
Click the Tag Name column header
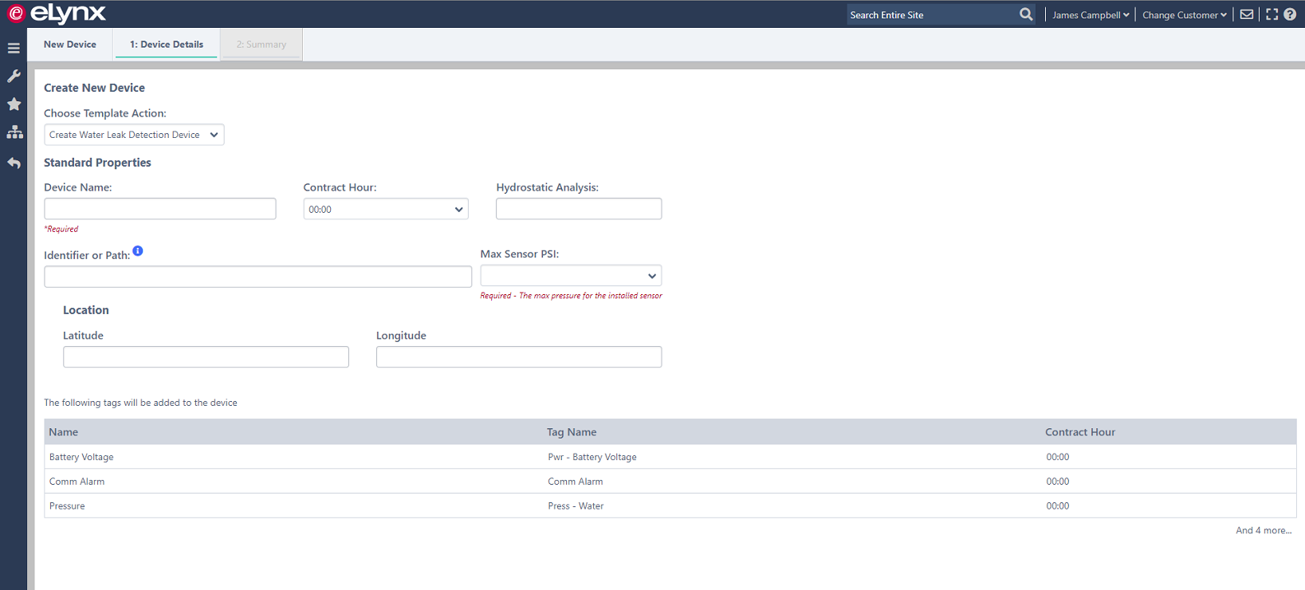click(x=572, y=432)
